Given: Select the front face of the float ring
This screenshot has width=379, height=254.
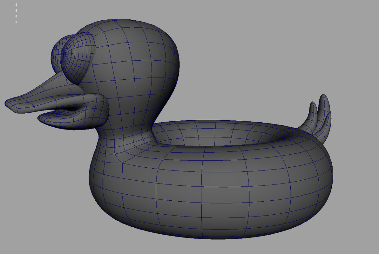Looking at the screenshot, I should tap(203, 190).
